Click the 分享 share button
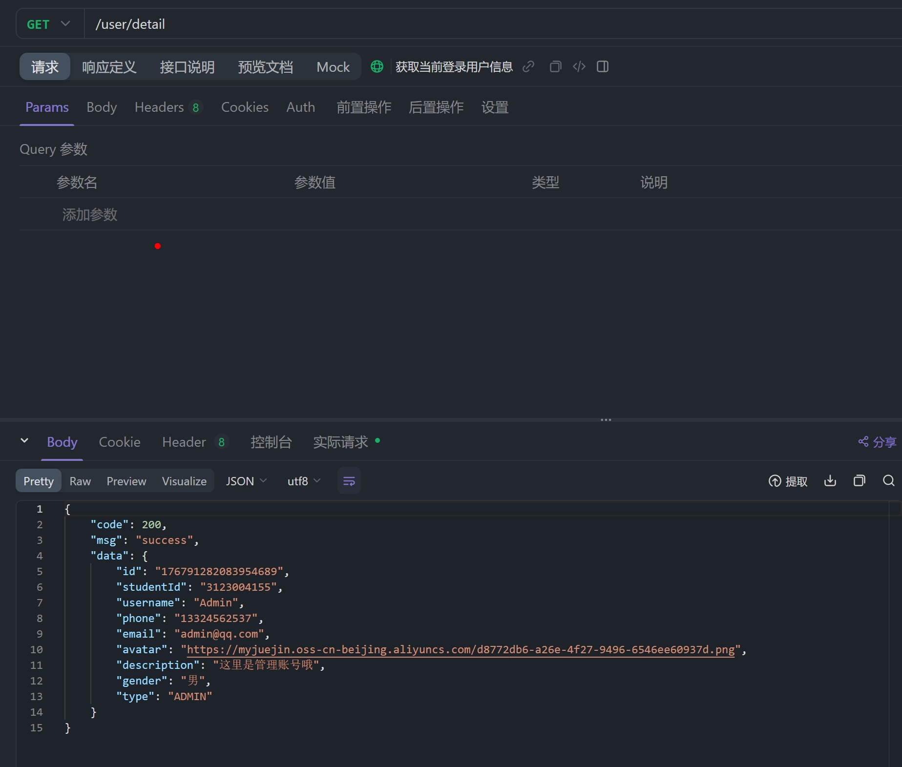Viewport: 902px width, 767px height. point(877,442)
